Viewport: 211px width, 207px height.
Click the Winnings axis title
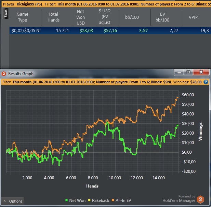tap(200, 132)
